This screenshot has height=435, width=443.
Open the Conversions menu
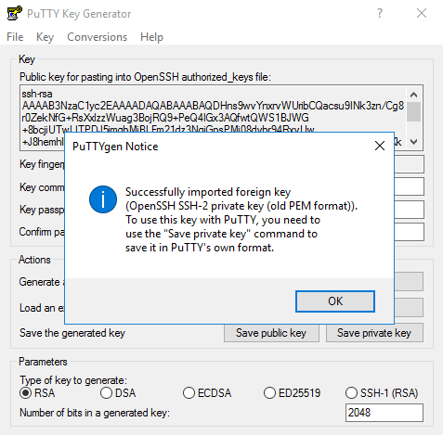(x=98, y=37)
